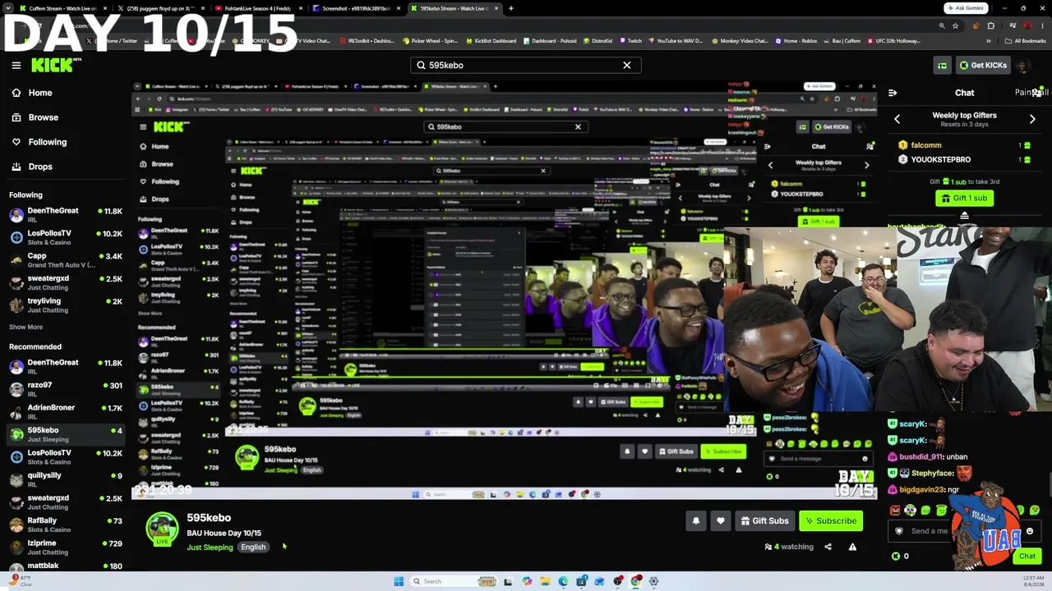
Task: Open the user profile avatar menu
Action: 1023,65
